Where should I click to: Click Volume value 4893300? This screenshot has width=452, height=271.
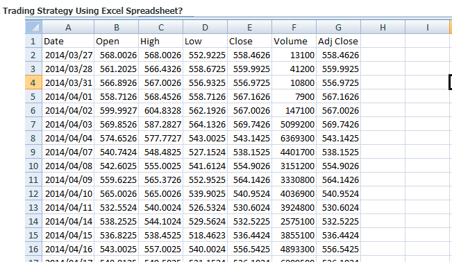pyautogui.click(x=294, y=249)
